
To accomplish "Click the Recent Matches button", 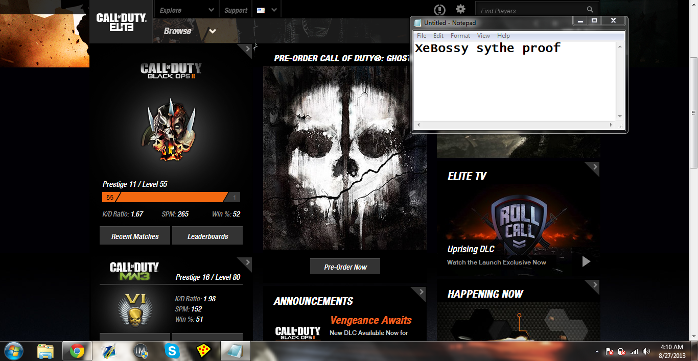I will (x=135, y=236).
